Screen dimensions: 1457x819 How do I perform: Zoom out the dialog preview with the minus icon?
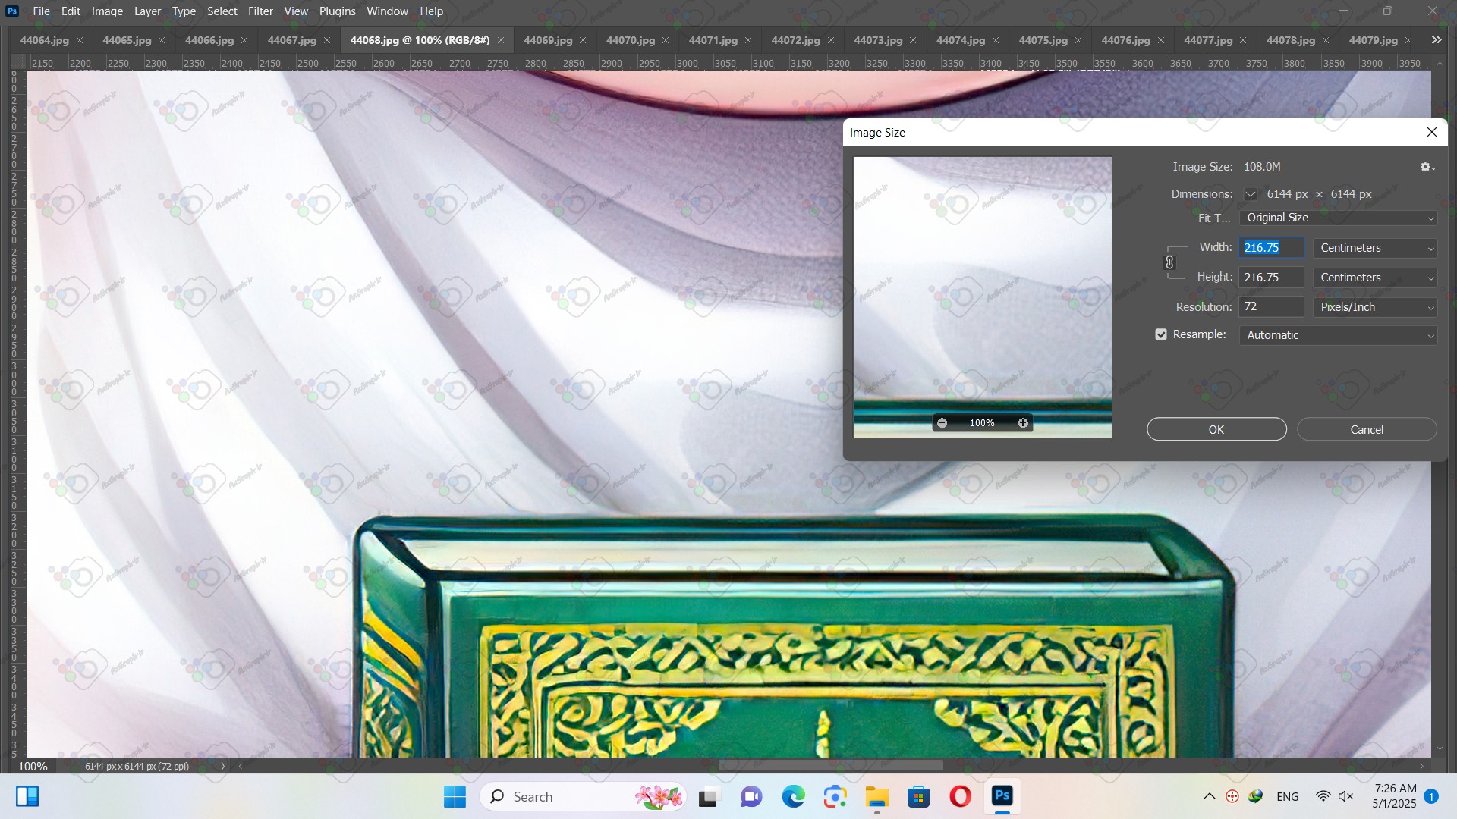click(x=942, y=423)
